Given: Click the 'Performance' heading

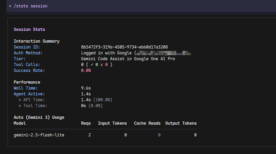Looking at the screenshot, I should coord(27,82).
